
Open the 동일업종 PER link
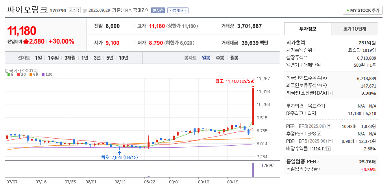(303, 162)
